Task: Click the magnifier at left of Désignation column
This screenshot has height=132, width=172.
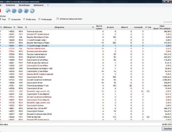Action: point(26,27)
